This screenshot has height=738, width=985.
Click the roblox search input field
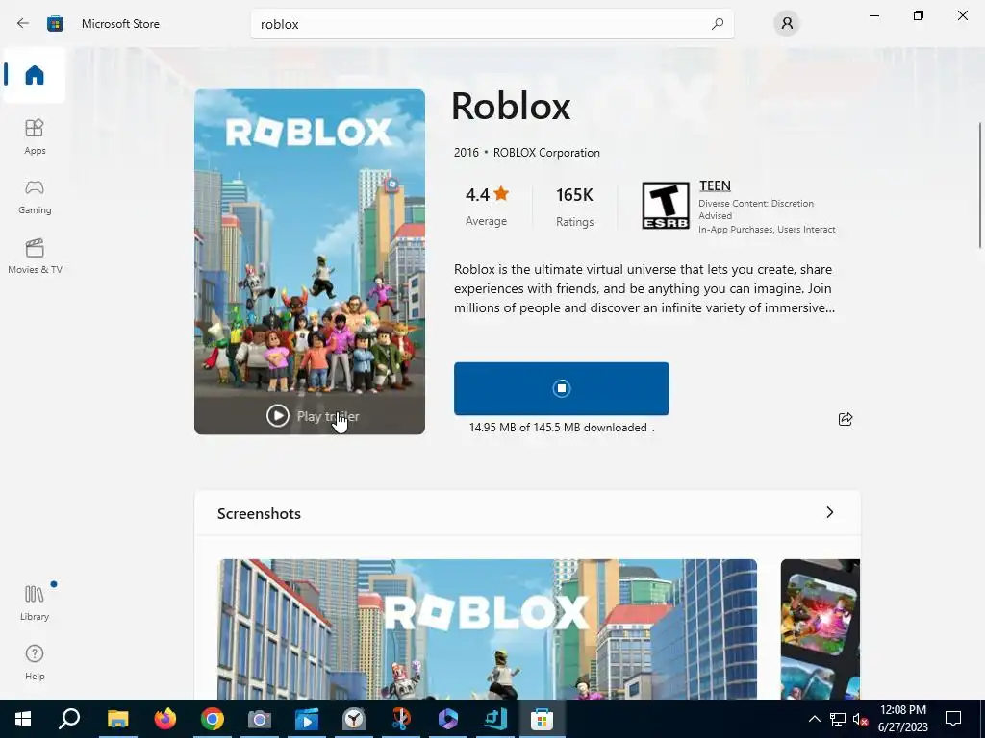(492, 24)
